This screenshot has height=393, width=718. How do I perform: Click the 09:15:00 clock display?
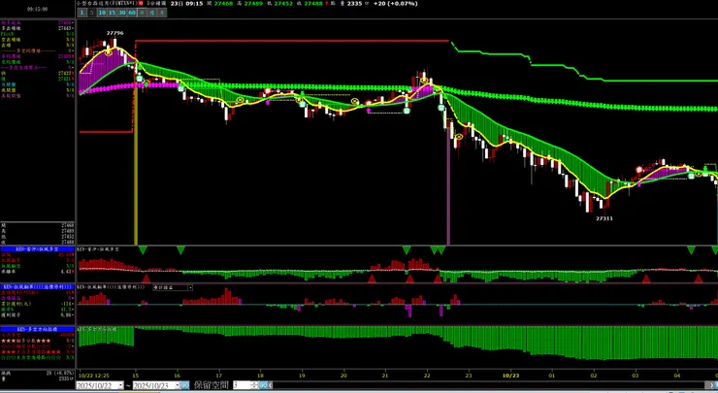point(38,9)
